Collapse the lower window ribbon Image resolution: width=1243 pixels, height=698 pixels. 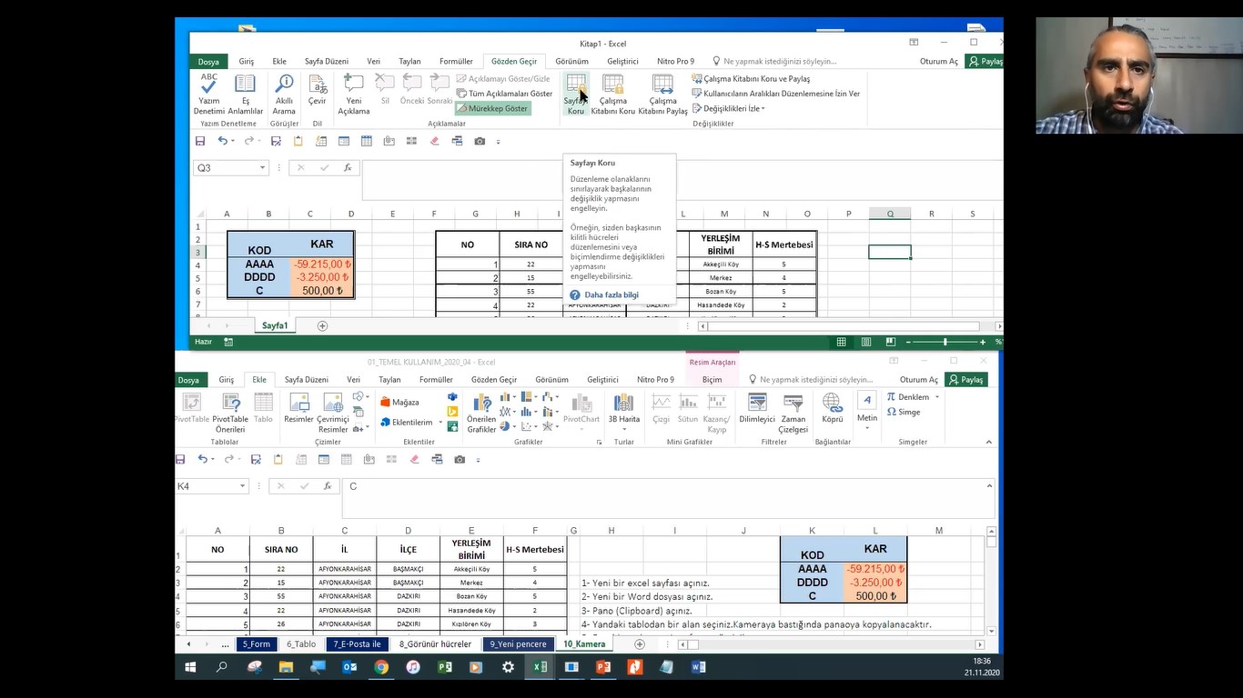pyautogui.click(x=989, y=442)
